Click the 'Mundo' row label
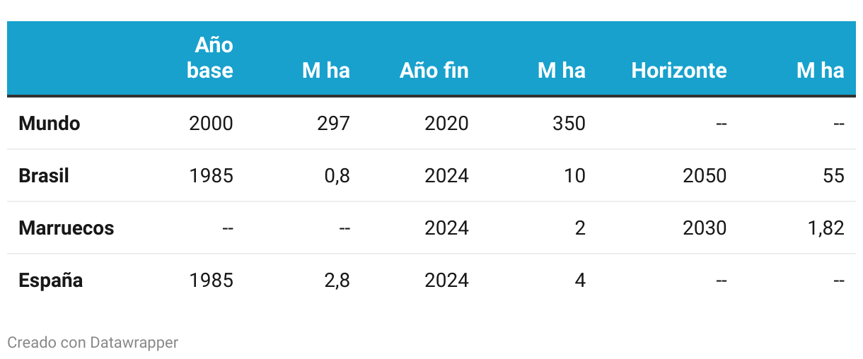Image resolution: width=863 pixels, height=359 pixels. (50, 124)
